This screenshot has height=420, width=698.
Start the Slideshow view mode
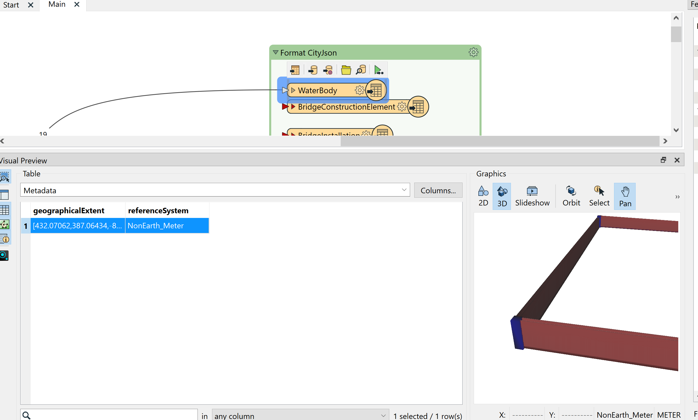tap(532, 196)
